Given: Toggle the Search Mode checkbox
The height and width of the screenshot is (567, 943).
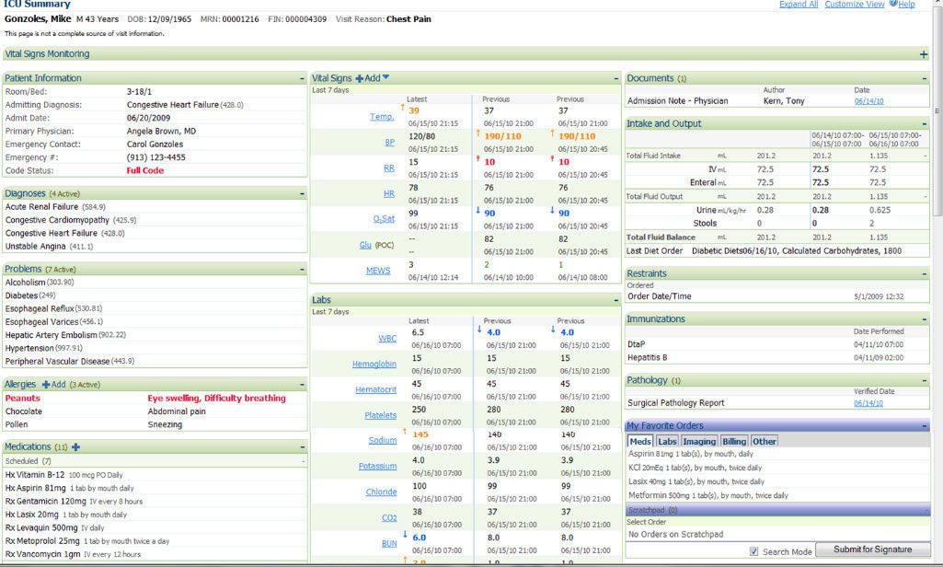Looking at the screenshot, I should click(754, 551).
